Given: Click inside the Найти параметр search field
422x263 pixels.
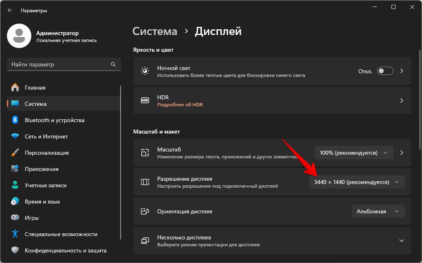Looking at the screenshot, I should coord(64,64).
